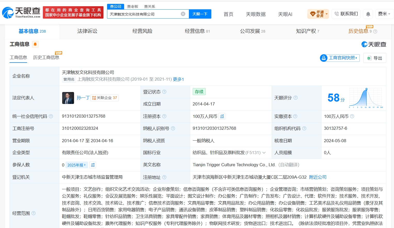Switch to 知识产权 tab
The height and width of the screenshot is (228, 394).
tap(308, 31)
